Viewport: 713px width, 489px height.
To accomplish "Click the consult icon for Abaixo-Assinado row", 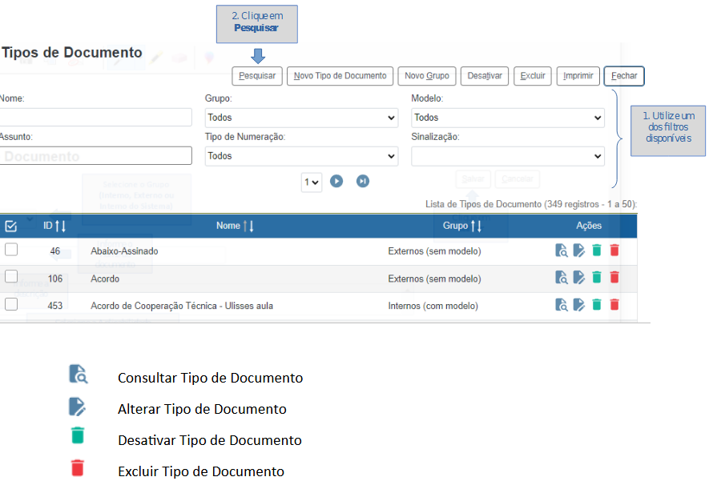I will point(562,251).
